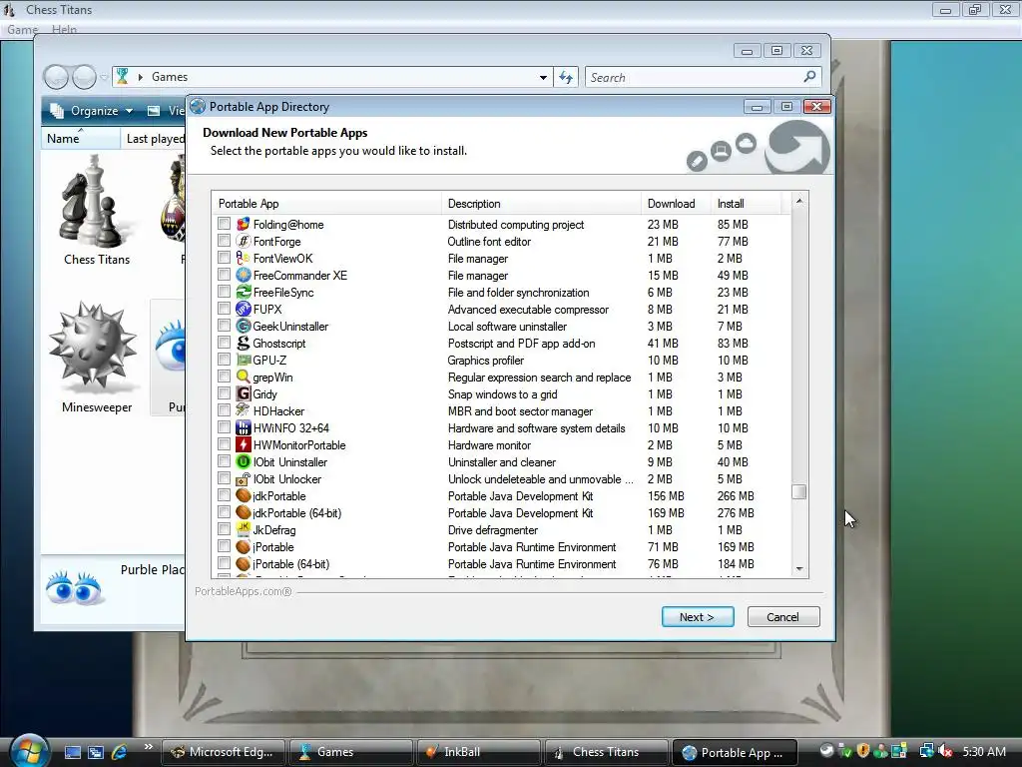Tick the jPortable (64-bit) checkbox
1022x767 pixels.
tap(225, 563)
